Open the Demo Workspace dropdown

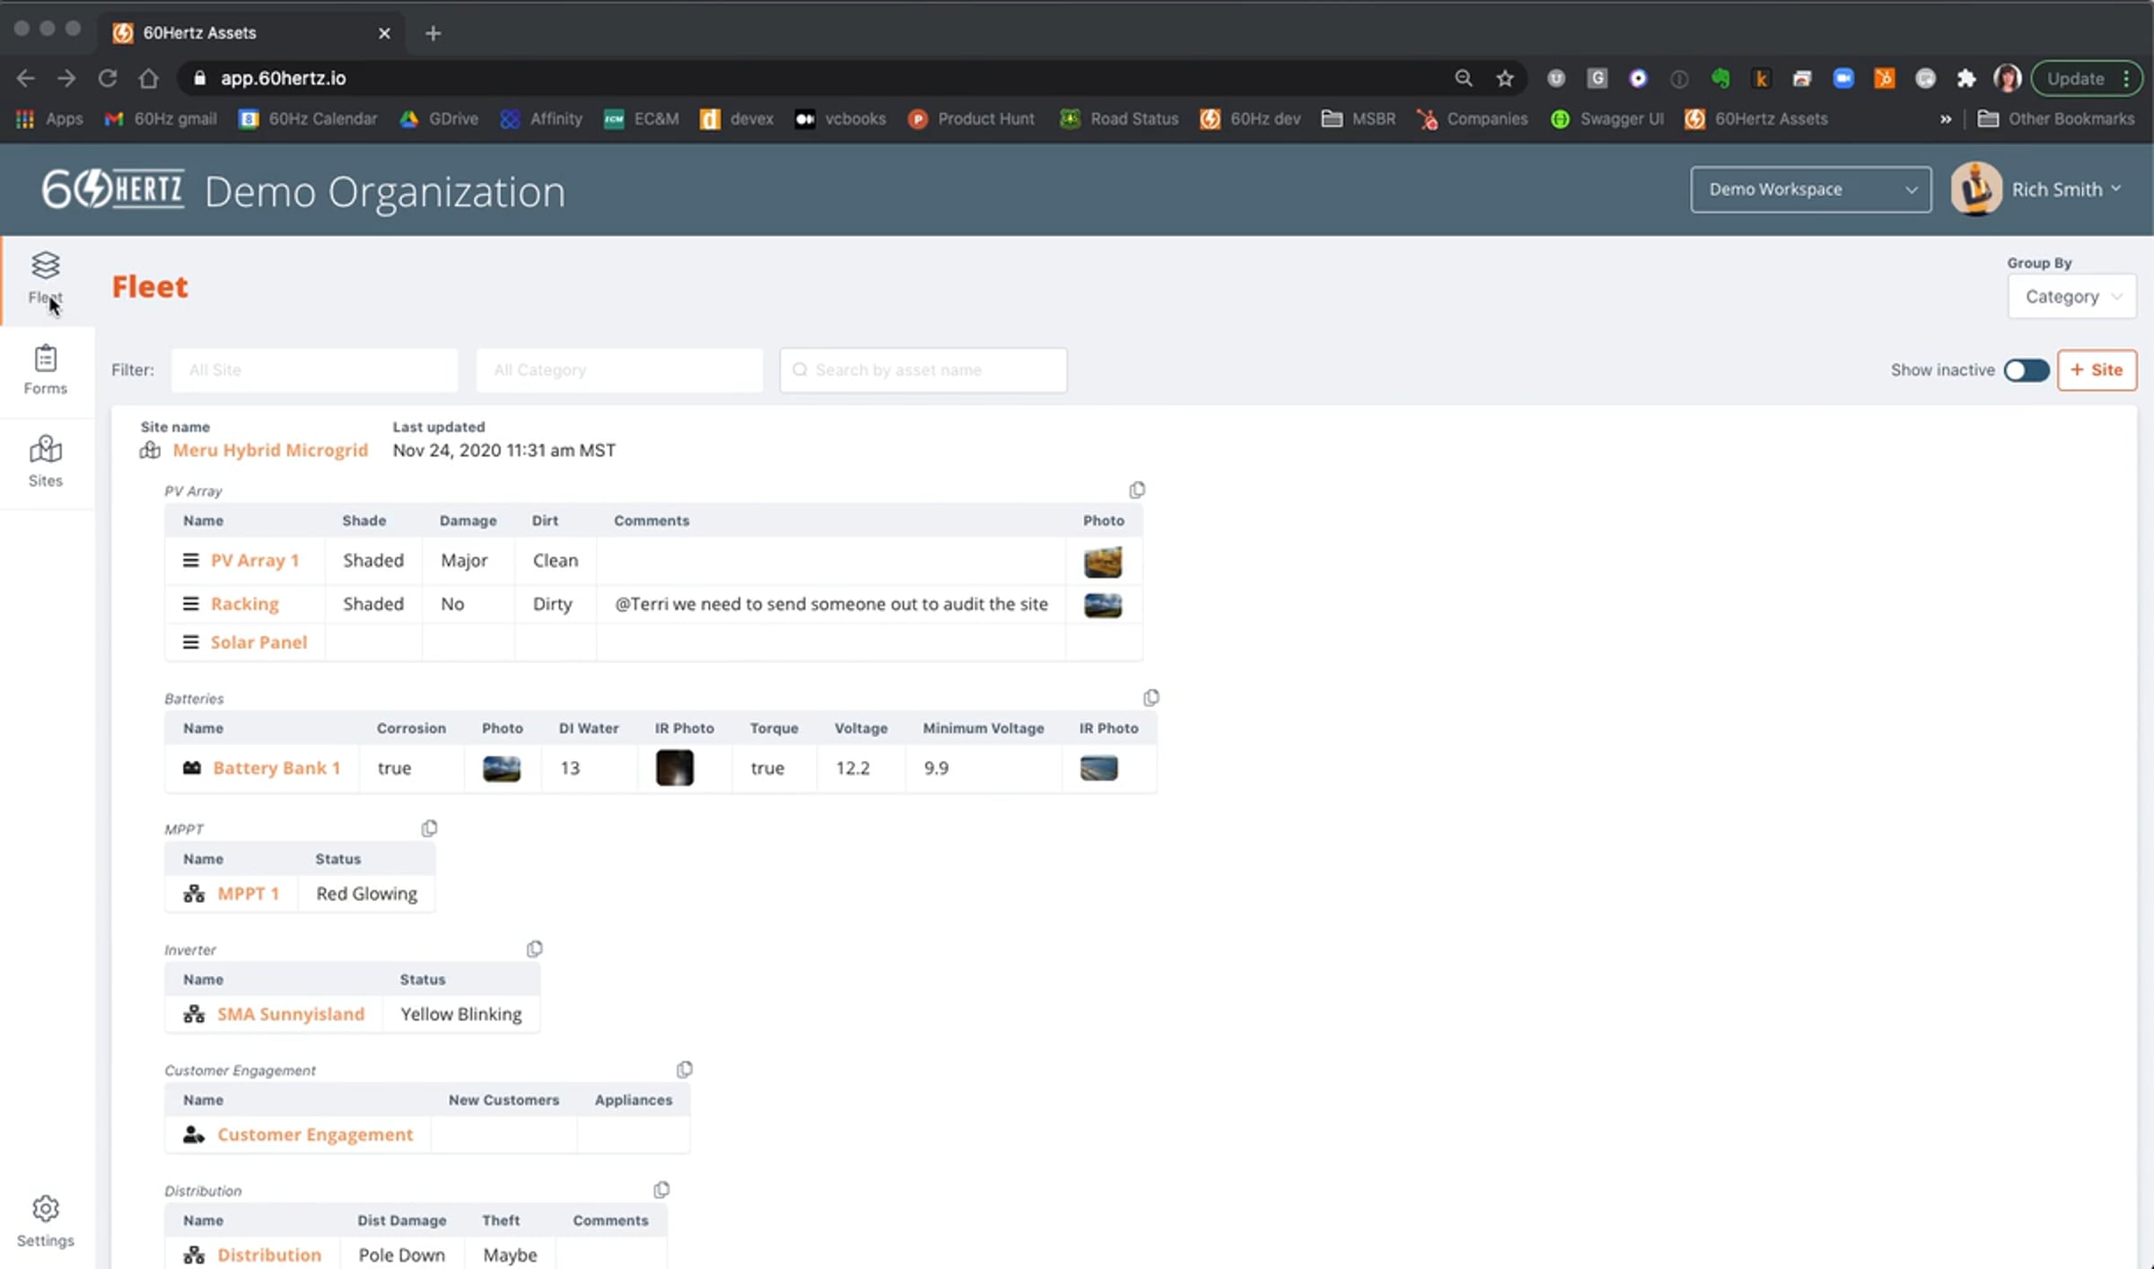click(1810, 189)
